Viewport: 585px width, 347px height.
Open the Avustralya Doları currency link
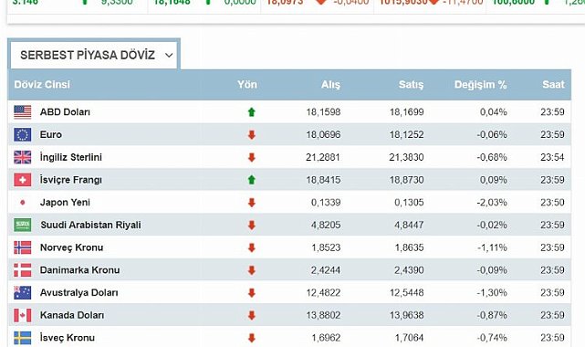click(78, 292)
